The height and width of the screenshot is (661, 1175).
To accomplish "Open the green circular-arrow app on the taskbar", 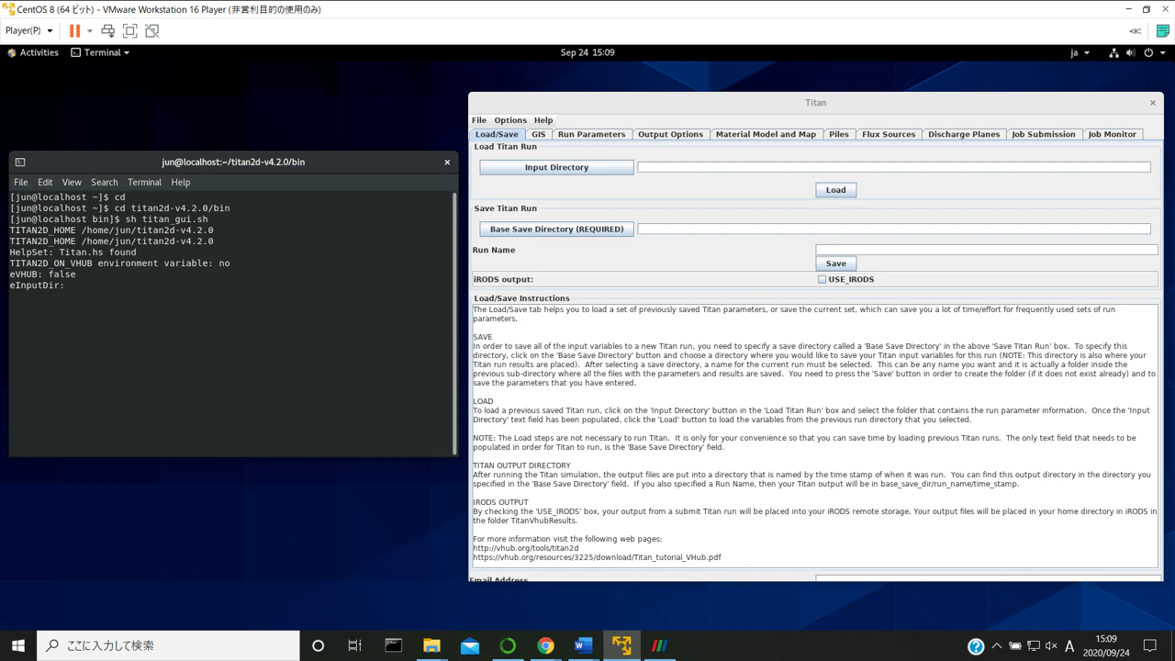I will pyautogui.click(x=508, y=645).
